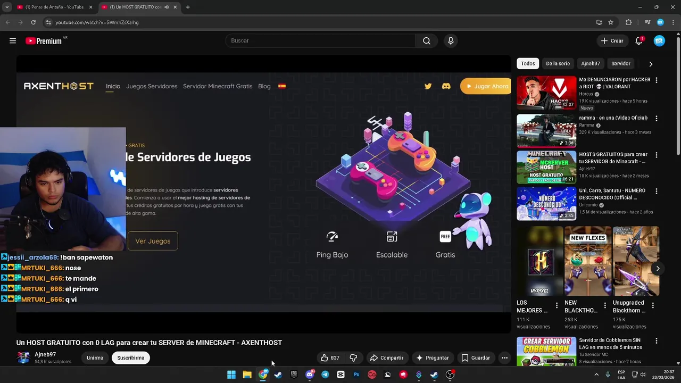Click Ajneb97 channel name link

45,355
